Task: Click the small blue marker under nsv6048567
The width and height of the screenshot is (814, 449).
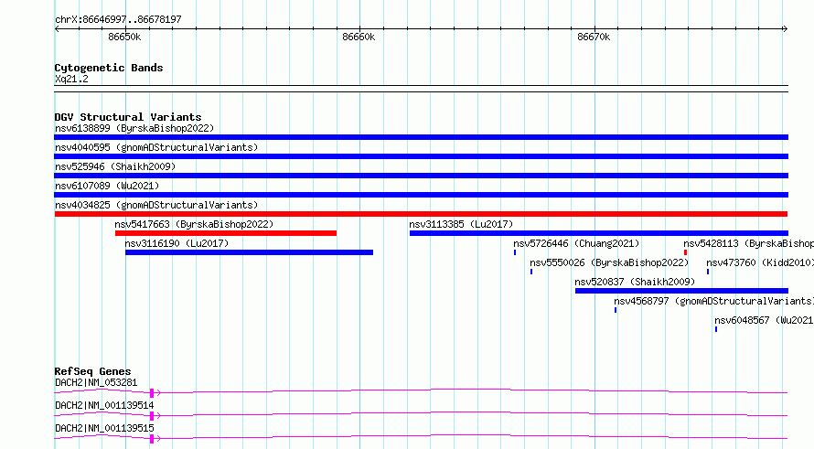Action: tap(716, 329)
